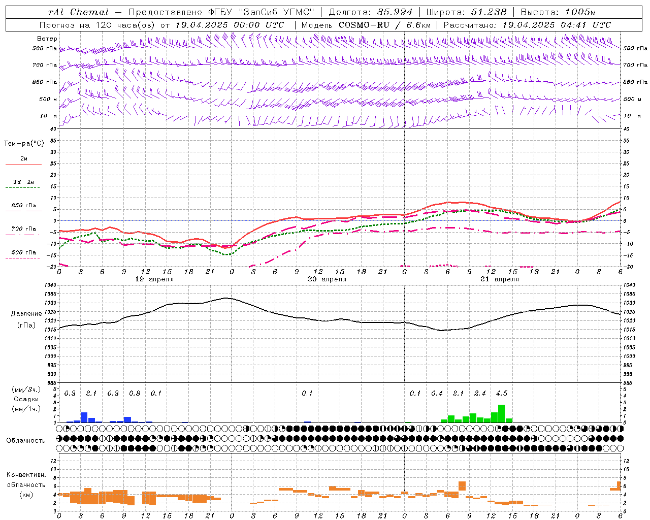
Task: Select the Тем-ра(°C) temperature heading
Action: [24, 144]
